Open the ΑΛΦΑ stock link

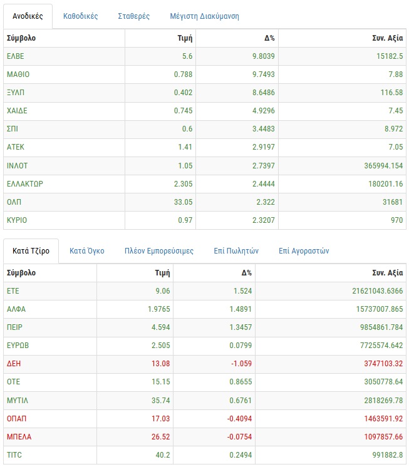tap(16, 309)
